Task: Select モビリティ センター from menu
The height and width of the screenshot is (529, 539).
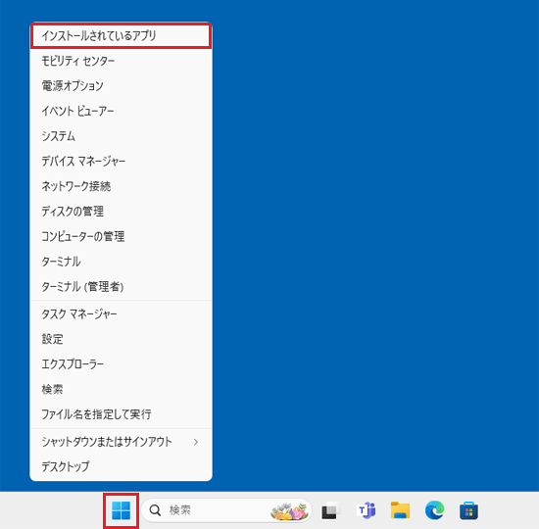Action: point(121,61)
